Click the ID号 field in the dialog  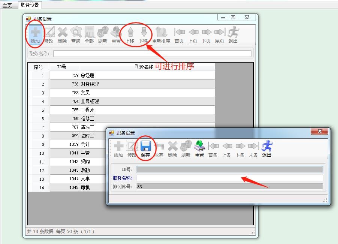[230, 169]
